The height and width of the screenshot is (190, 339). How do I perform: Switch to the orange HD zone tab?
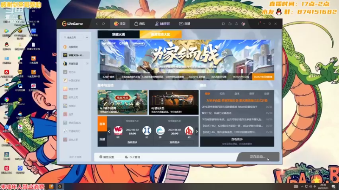coord(161,35)
